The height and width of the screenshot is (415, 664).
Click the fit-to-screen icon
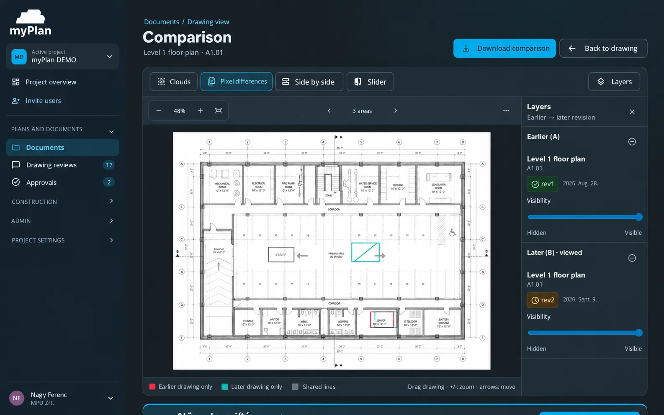click(x=219, y=111)
